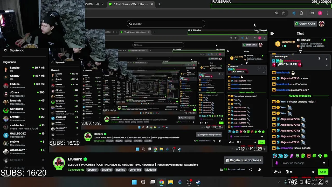Click the browser zoom magnifier icon
332x187 pixels.
tap(276, 13)
